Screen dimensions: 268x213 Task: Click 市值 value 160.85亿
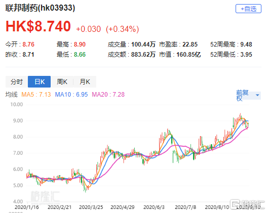click(188, 55)
